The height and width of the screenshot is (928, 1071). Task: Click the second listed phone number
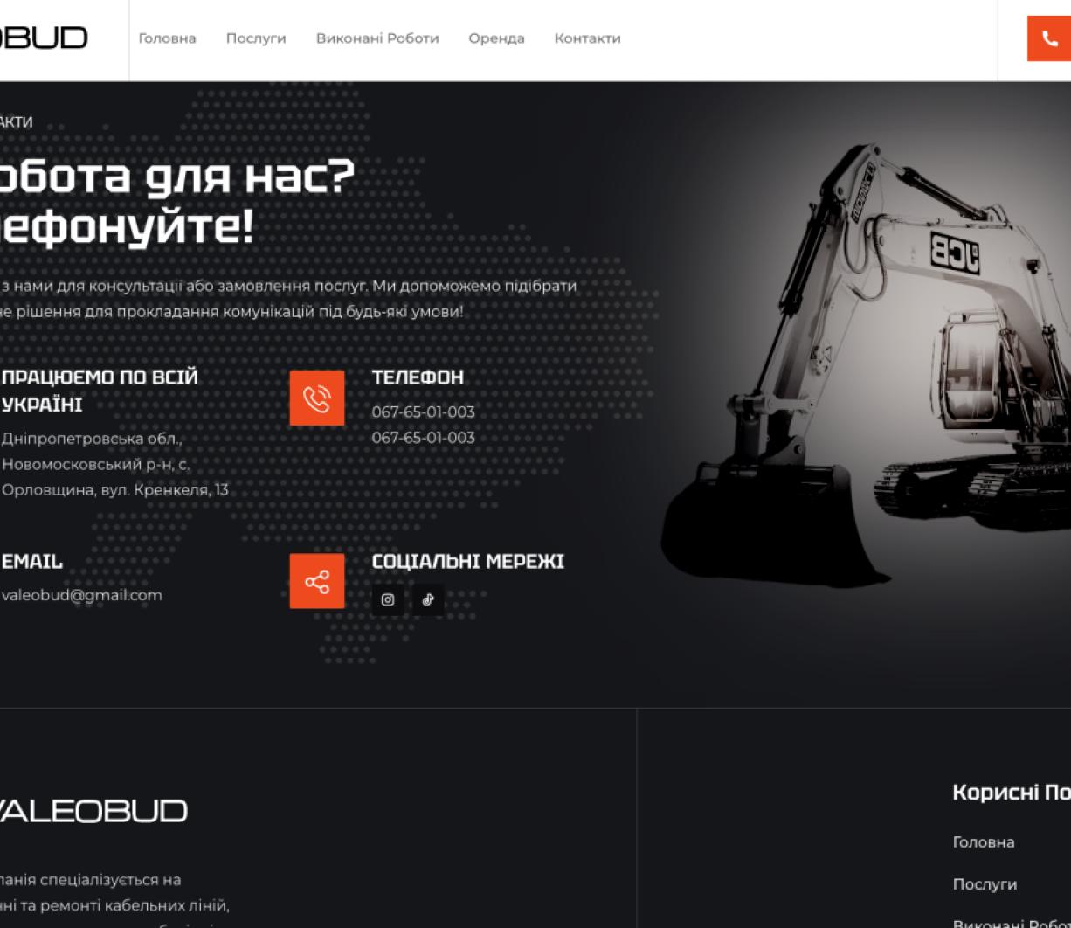click(423, 438)
